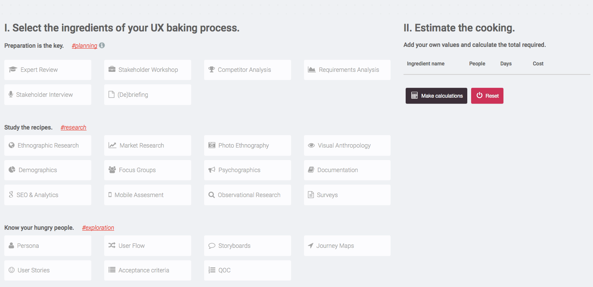Click the line chart icon on Market Research

tap(112, 145)
